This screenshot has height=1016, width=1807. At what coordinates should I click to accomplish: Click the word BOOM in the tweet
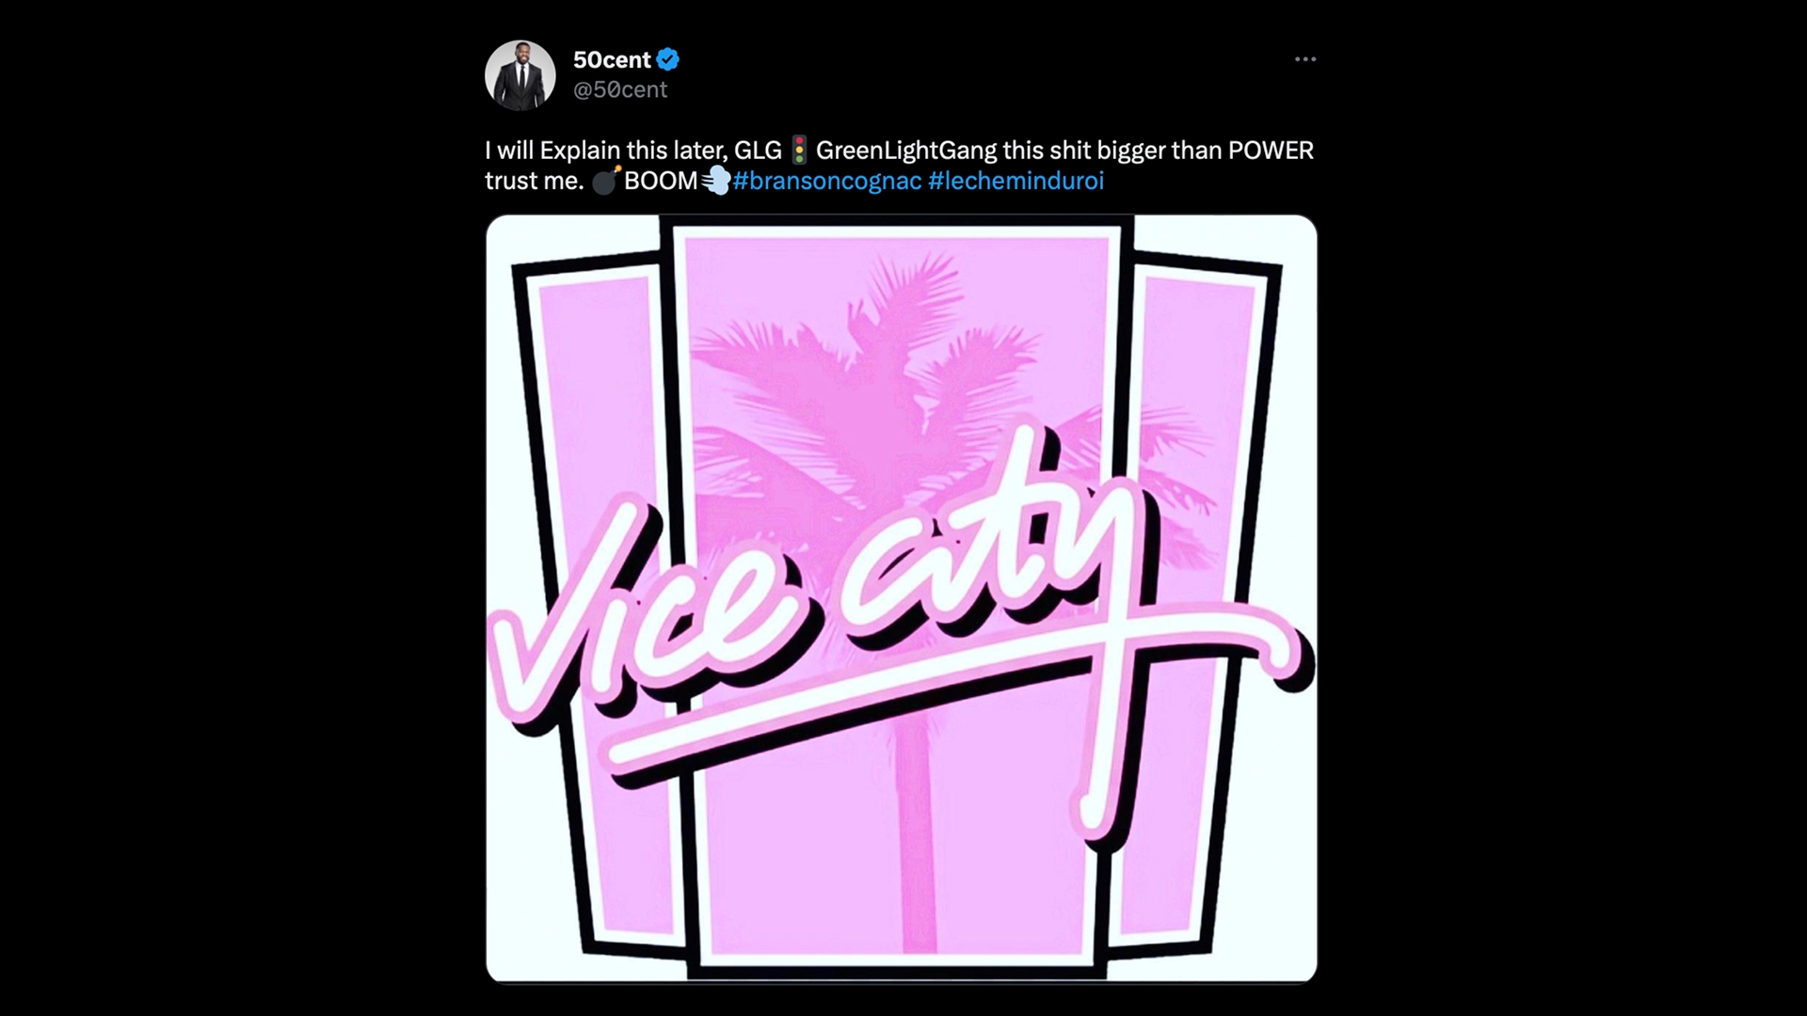[661, 181]
